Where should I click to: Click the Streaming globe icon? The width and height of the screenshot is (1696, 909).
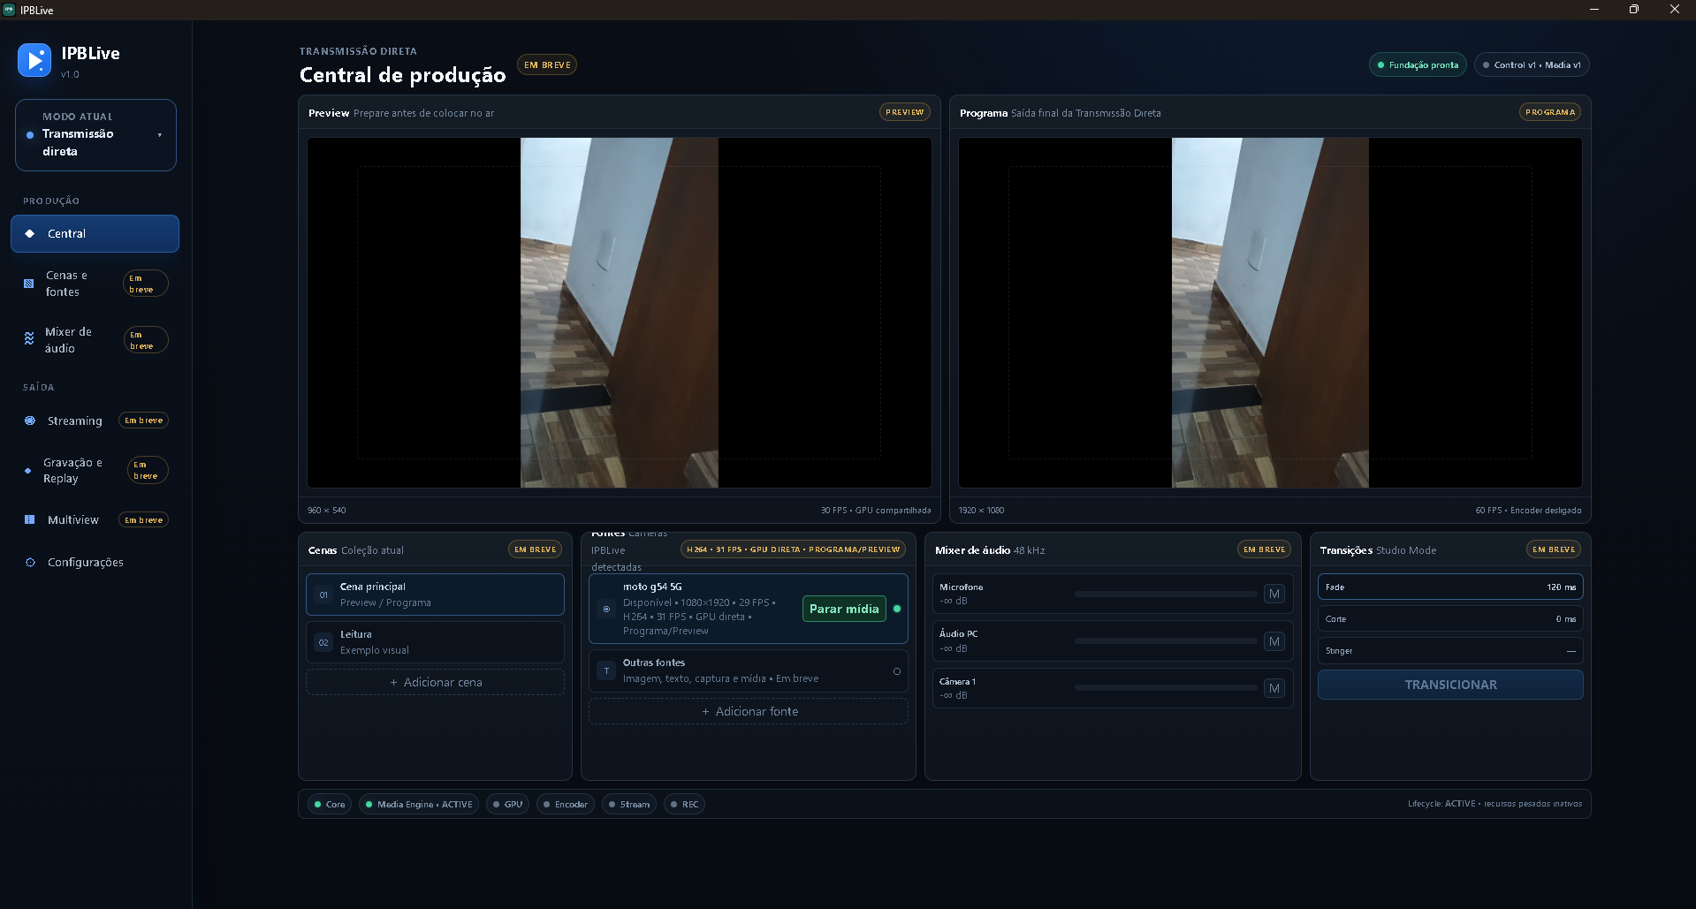pyautogui.click(x=29, y=420)
